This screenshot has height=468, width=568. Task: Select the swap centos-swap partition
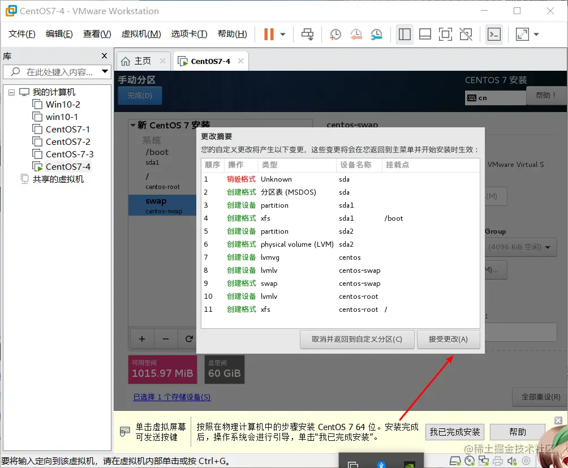162,205
